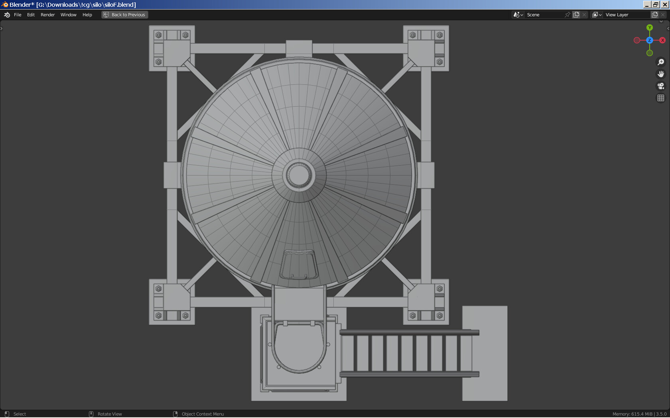
Task: Click the X axis on the navigation gizmo
Action: (662, 40)
